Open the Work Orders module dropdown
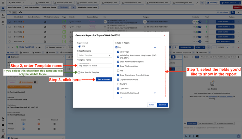 (16, 3)
